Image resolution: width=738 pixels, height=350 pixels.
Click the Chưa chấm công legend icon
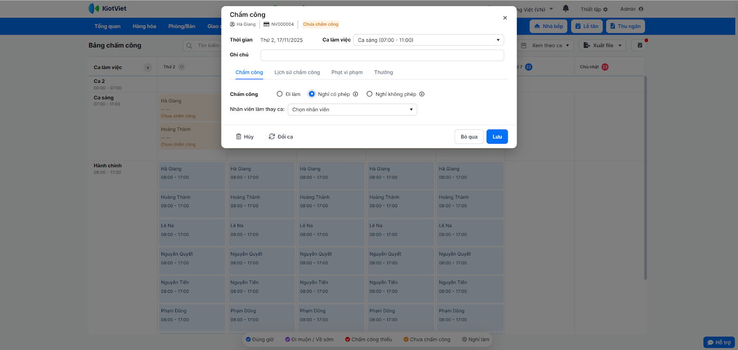click(406, 339)
